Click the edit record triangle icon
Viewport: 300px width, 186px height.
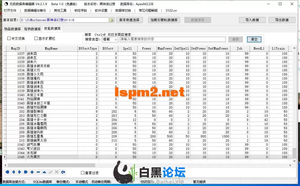44,172
